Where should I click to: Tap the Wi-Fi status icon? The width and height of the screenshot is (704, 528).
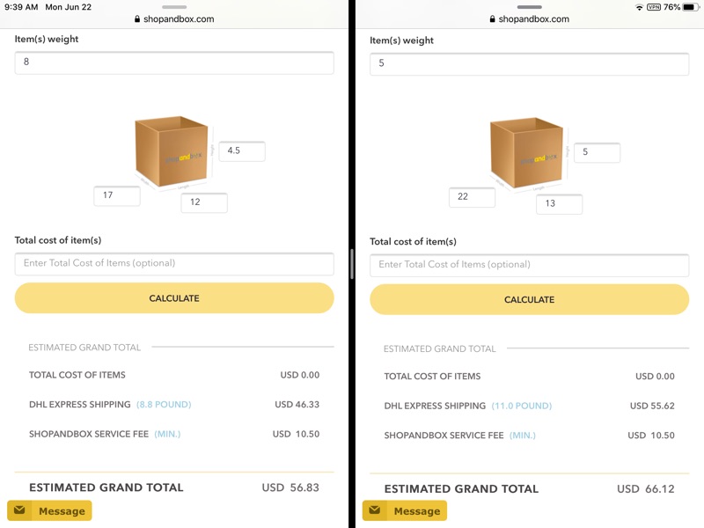pos(639,7)
